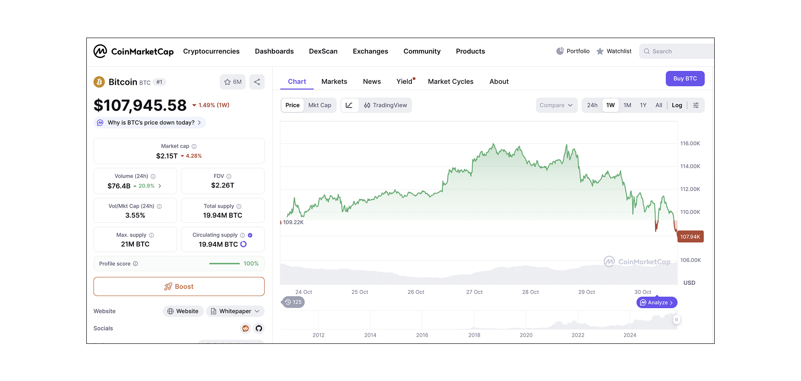Image resolution: width=801 pixels, height=381 pixels.
Task: Click the Bitcoin coin logo
Action: click(99, 82)
